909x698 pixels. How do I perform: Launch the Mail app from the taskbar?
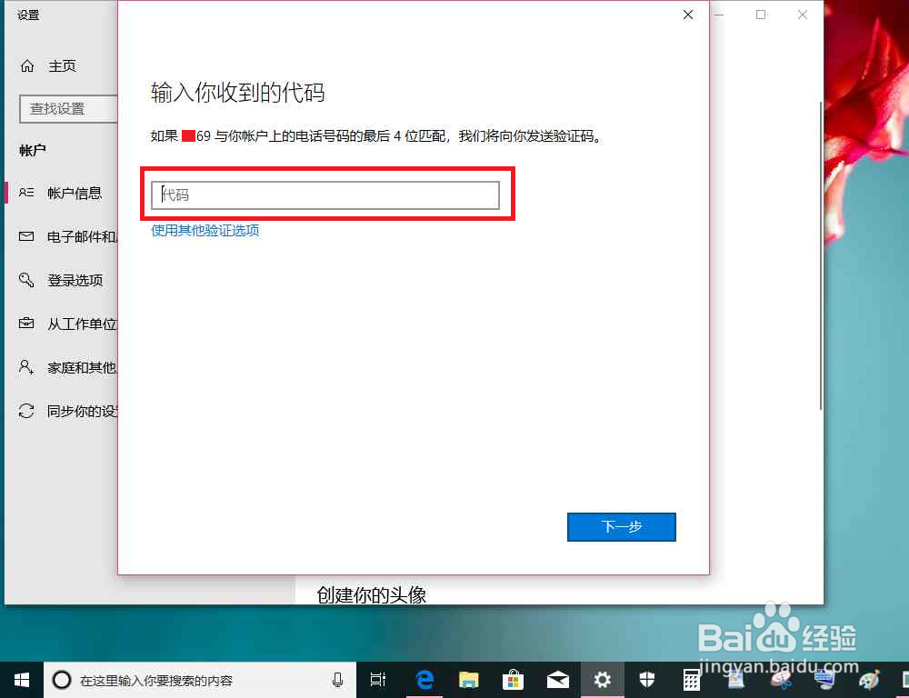[x=559, y=680]
